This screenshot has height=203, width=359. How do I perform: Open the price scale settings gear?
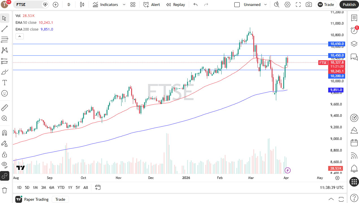coord(337,178)
